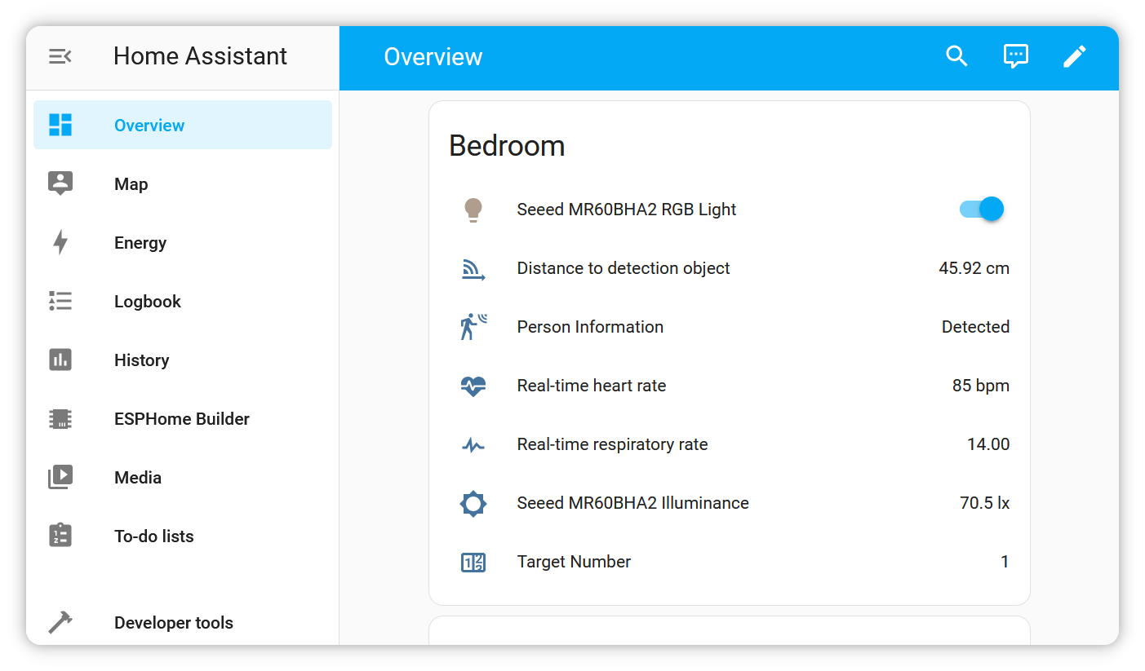Open Real-time heart rate details
This screenshot has width=1145, height=671.
(592, 386)
